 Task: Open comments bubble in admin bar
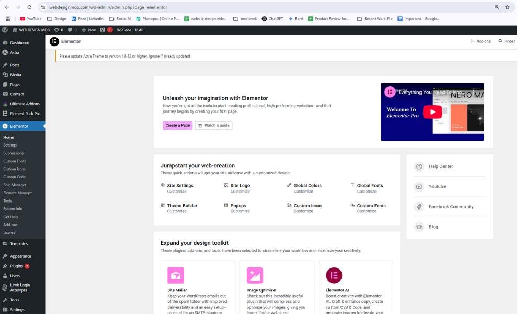tap(72, 30)
